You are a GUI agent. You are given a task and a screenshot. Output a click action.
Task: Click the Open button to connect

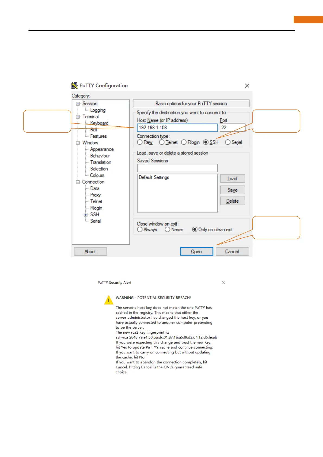coord(197,251)
